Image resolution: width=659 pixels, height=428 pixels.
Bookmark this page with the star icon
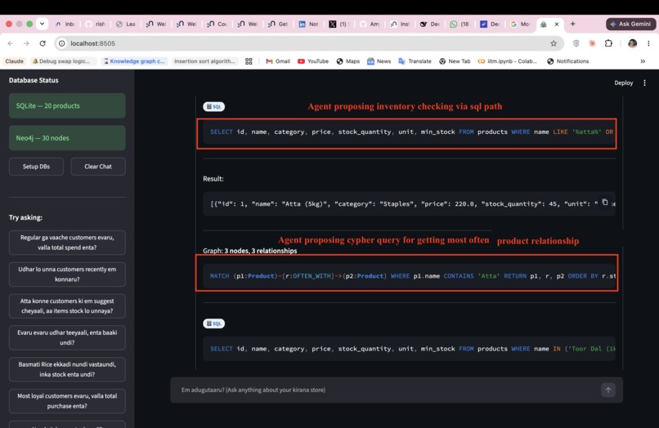[x=554, y=43]
